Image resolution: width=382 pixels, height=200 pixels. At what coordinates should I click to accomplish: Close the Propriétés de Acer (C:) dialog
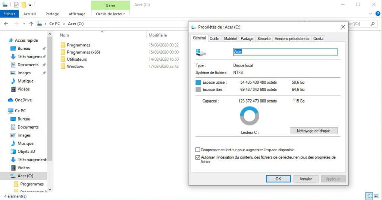[343, 27]
